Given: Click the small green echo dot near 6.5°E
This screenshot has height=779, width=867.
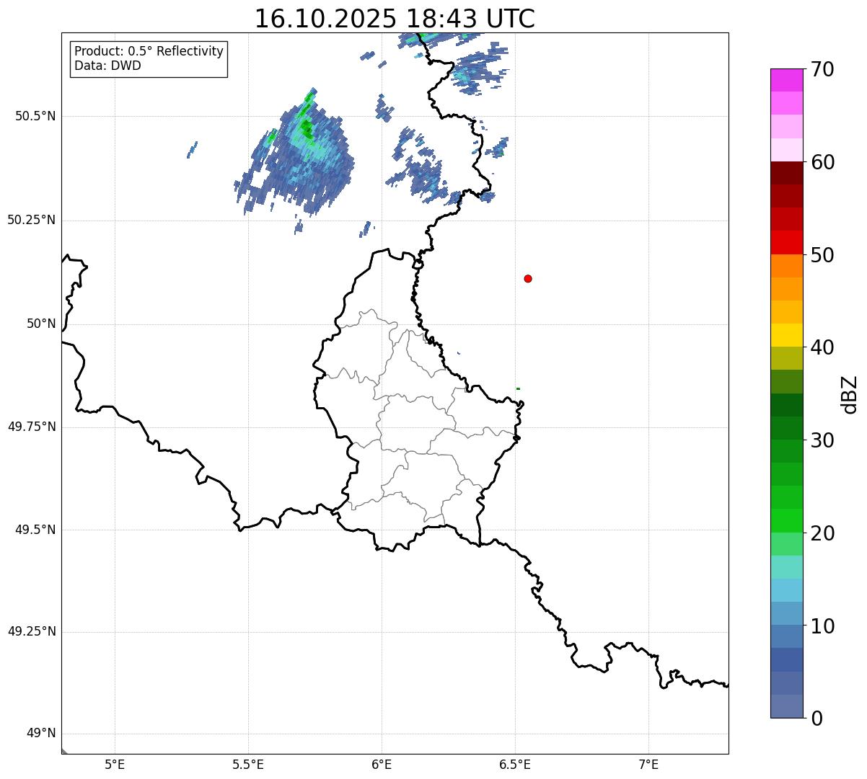Looking at the screenshot, I should click(x=518, y=388).
